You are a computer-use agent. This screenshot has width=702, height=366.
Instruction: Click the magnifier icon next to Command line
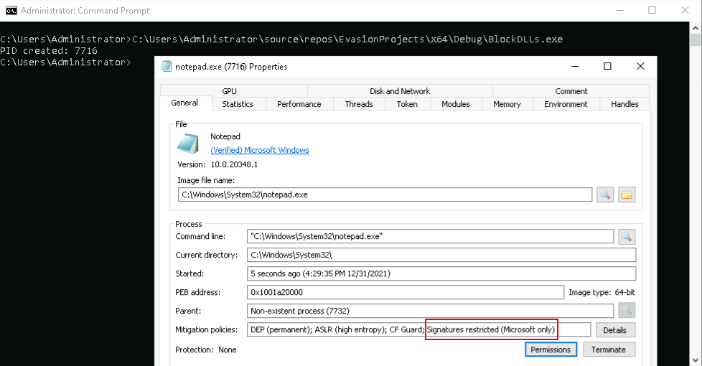click(x=625, y=236)
